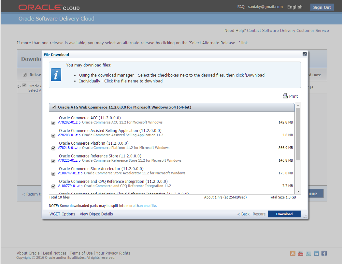Click the file list scrollbar thumb
This screenshot has width=342, height=264.
[298, 134]
